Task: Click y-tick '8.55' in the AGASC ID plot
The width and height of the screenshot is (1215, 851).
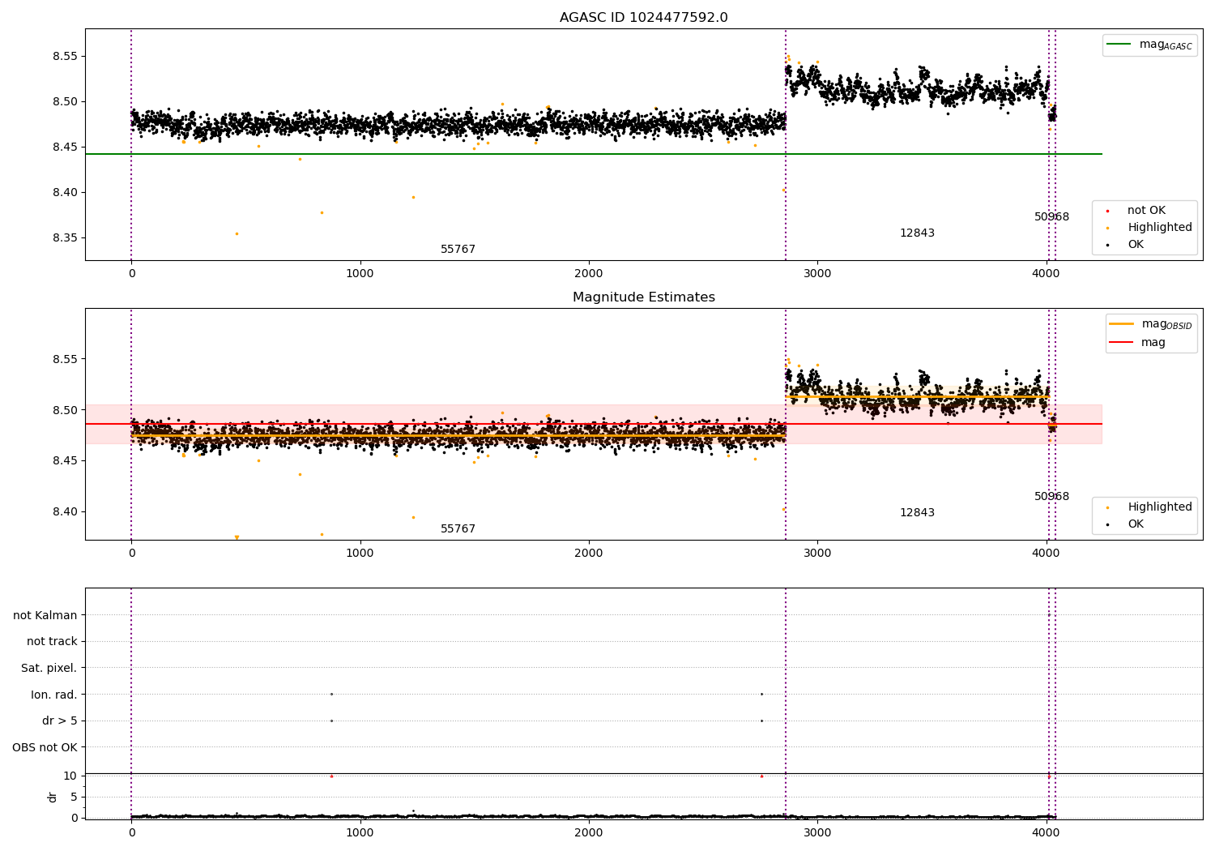Action: [x=63, y=57]
